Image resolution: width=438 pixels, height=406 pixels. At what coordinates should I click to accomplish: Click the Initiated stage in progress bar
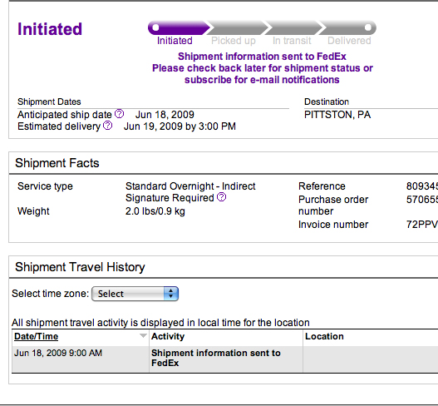pos(175,41)
